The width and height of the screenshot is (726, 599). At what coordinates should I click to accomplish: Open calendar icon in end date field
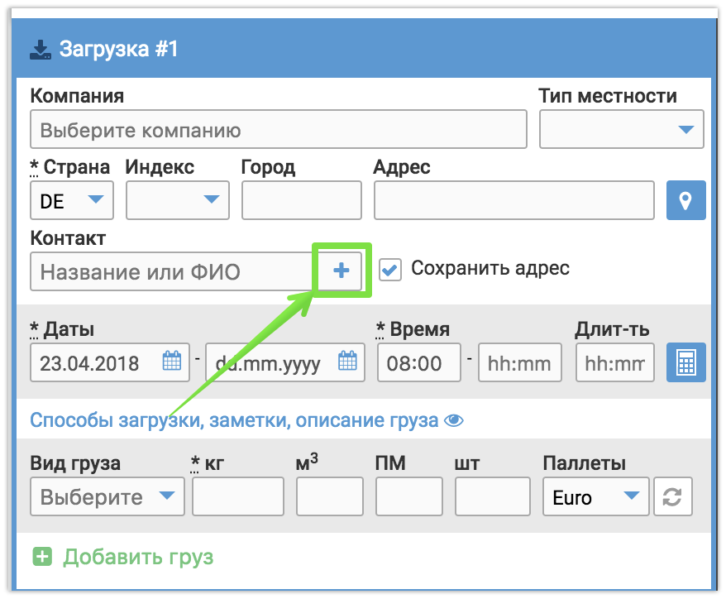[347, 362]
